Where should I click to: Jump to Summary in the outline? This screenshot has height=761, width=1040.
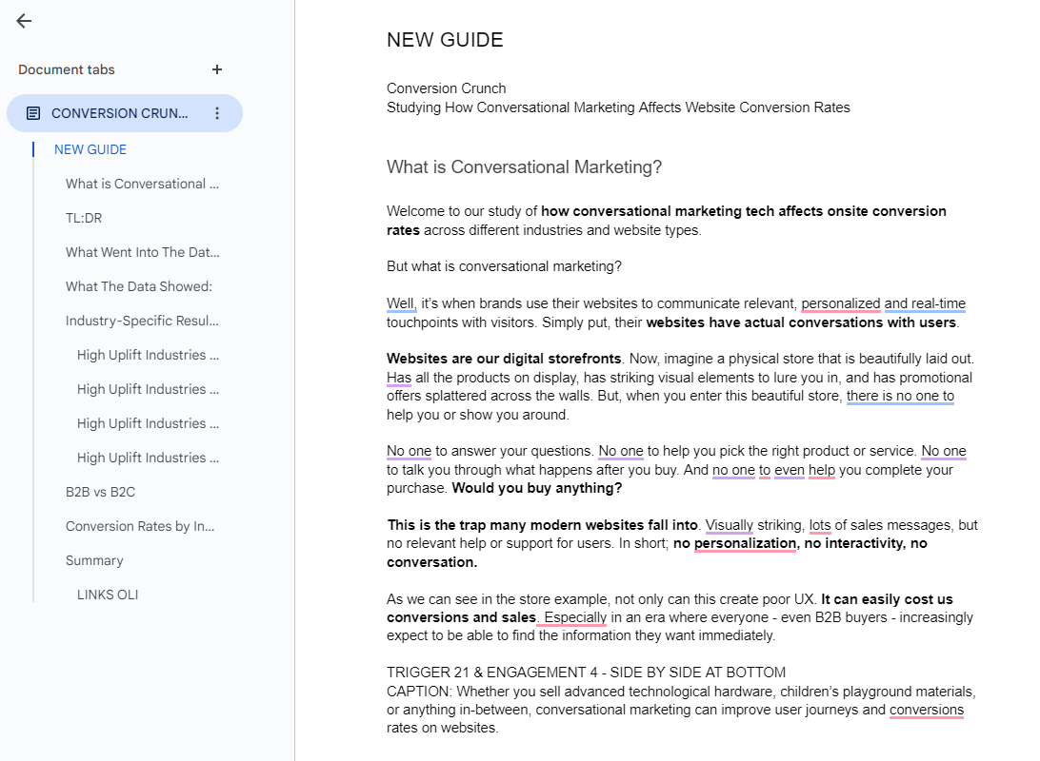tap(94, 560)
